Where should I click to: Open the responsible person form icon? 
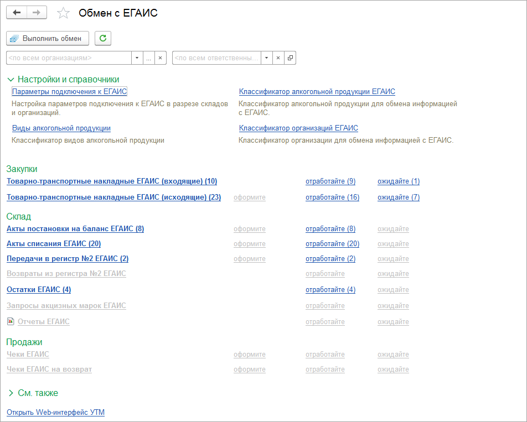click(290, 58)
